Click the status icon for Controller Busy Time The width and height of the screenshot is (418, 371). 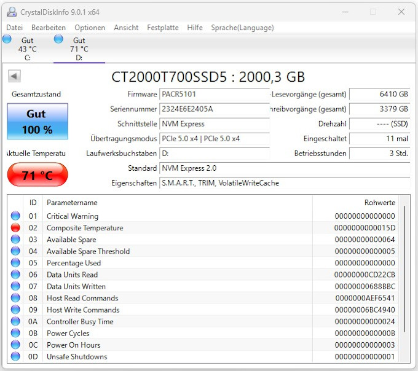15,321
